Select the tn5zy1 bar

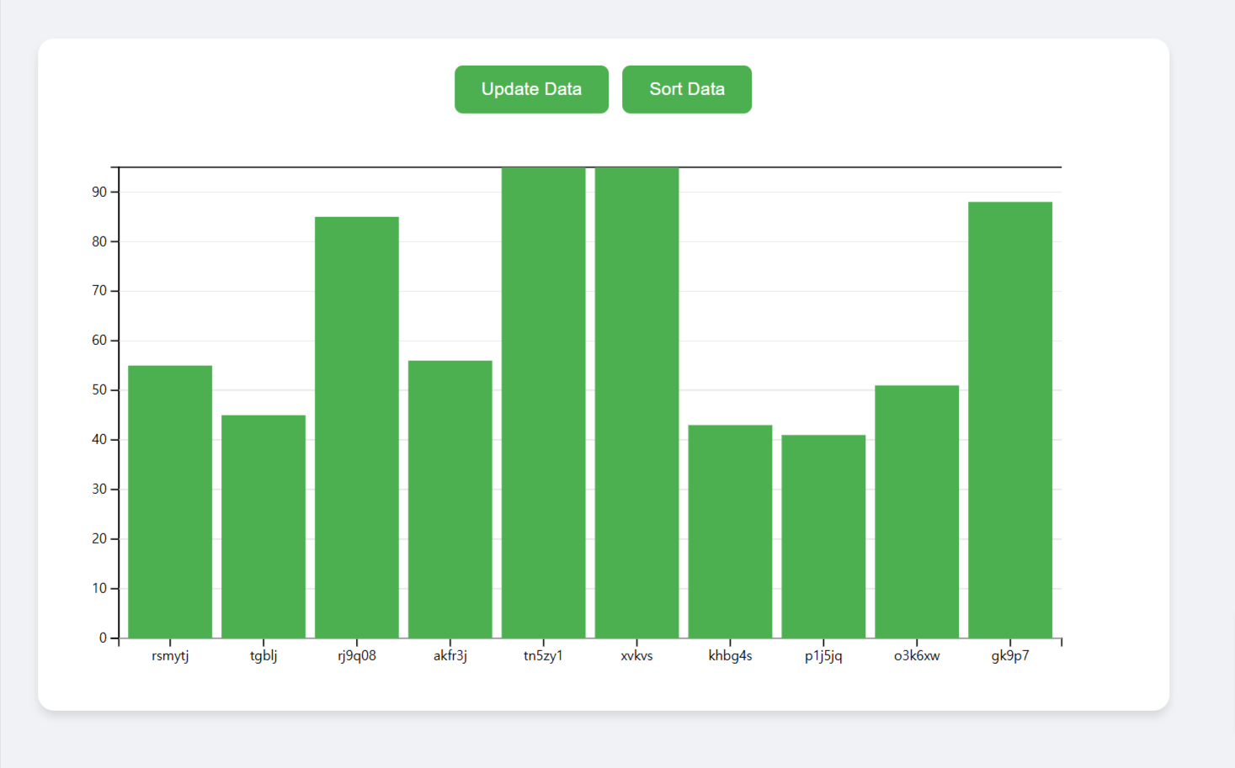coord(544,402)
